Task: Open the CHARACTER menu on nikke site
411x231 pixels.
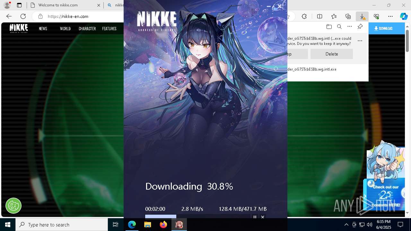Action: point(87,29)
